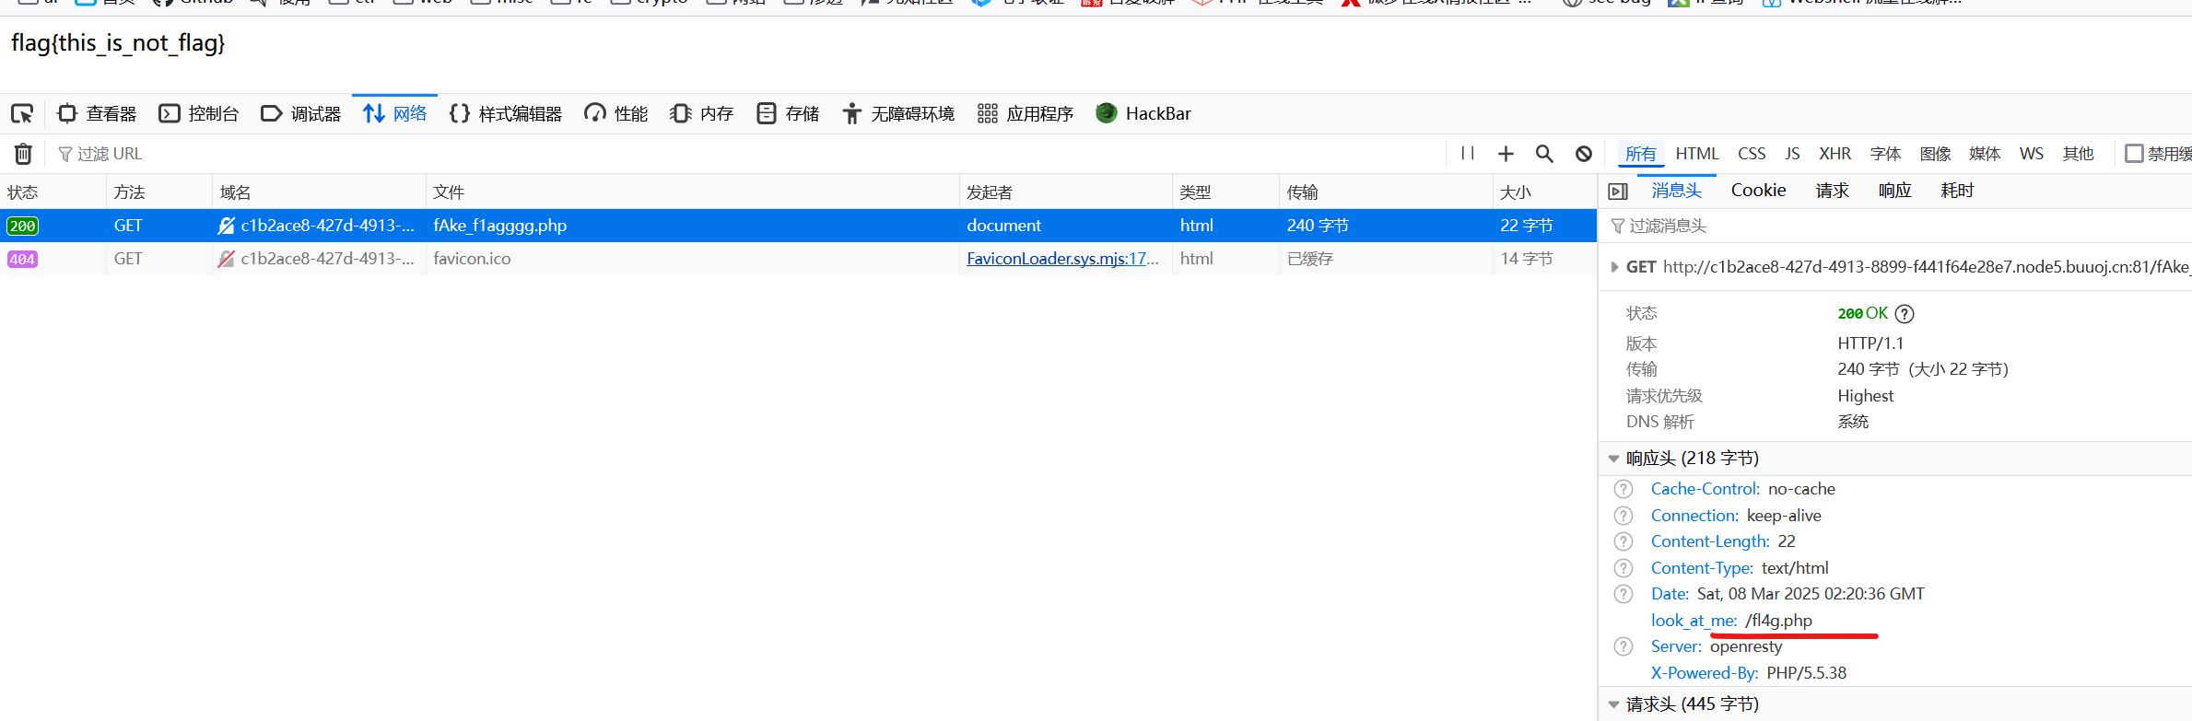
Task: Select the fAke_f1agggg.php request row
Action: 798,226
